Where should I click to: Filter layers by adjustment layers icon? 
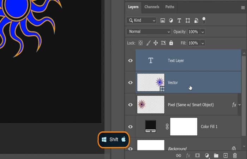pos(171,20)
